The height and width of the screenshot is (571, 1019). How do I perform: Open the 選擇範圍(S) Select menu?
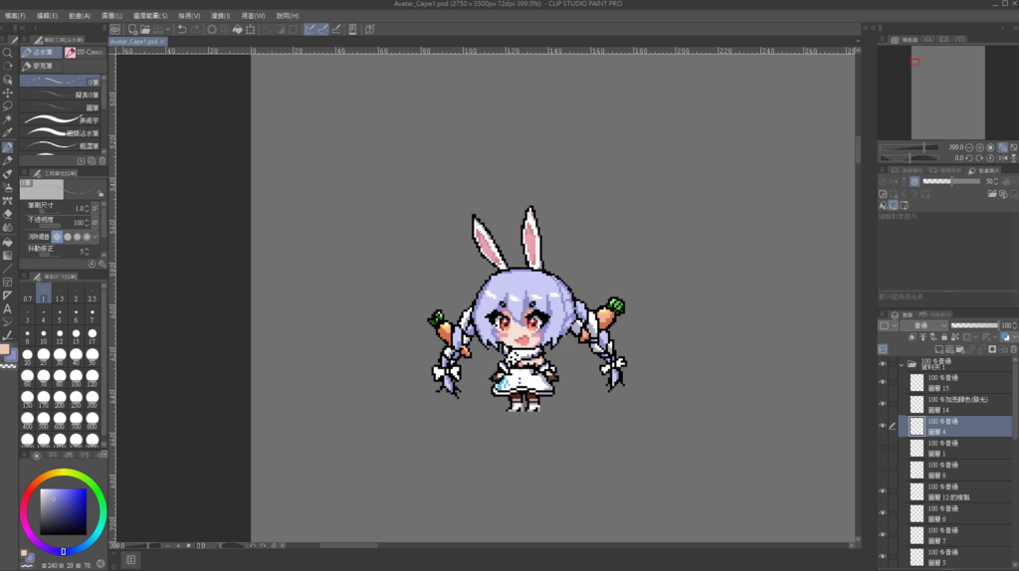[x=150, y=16]
